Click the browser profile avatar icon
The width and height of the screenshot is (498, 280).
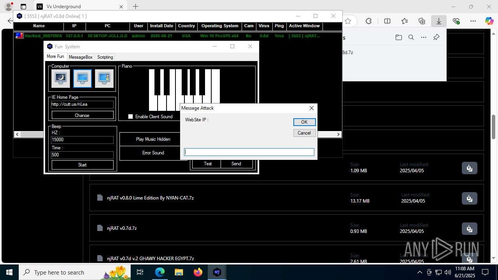click(8, 7)
